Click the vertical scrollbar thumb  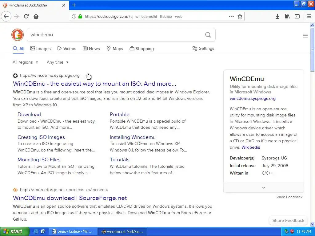312,50
